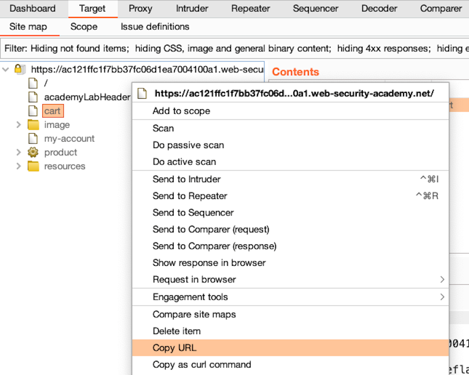Select Do active scan

click(x=290, y=162)
